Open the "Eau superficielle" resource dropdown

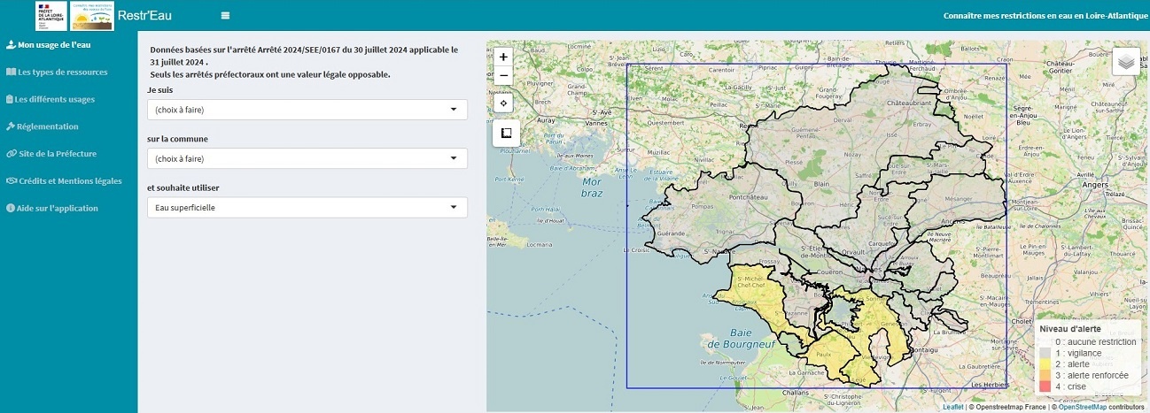point(307,208)
